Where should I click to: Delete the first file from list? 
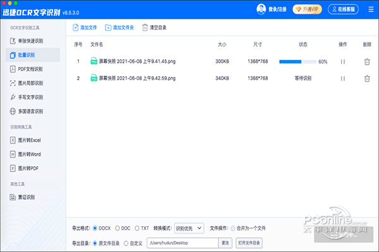coord(366,62)
